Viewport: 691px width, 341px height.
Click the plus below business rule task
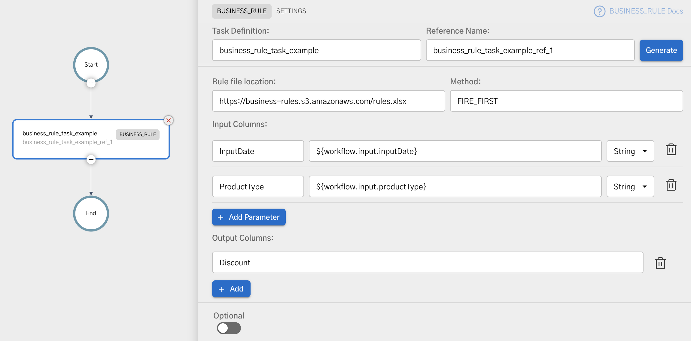[91, 159]
